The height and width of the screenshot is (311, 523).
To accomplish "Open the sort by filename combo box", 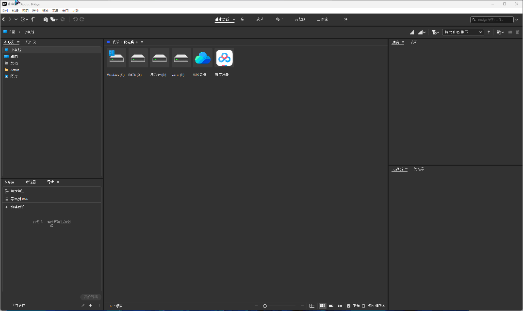I will click(x=463, y=32).
